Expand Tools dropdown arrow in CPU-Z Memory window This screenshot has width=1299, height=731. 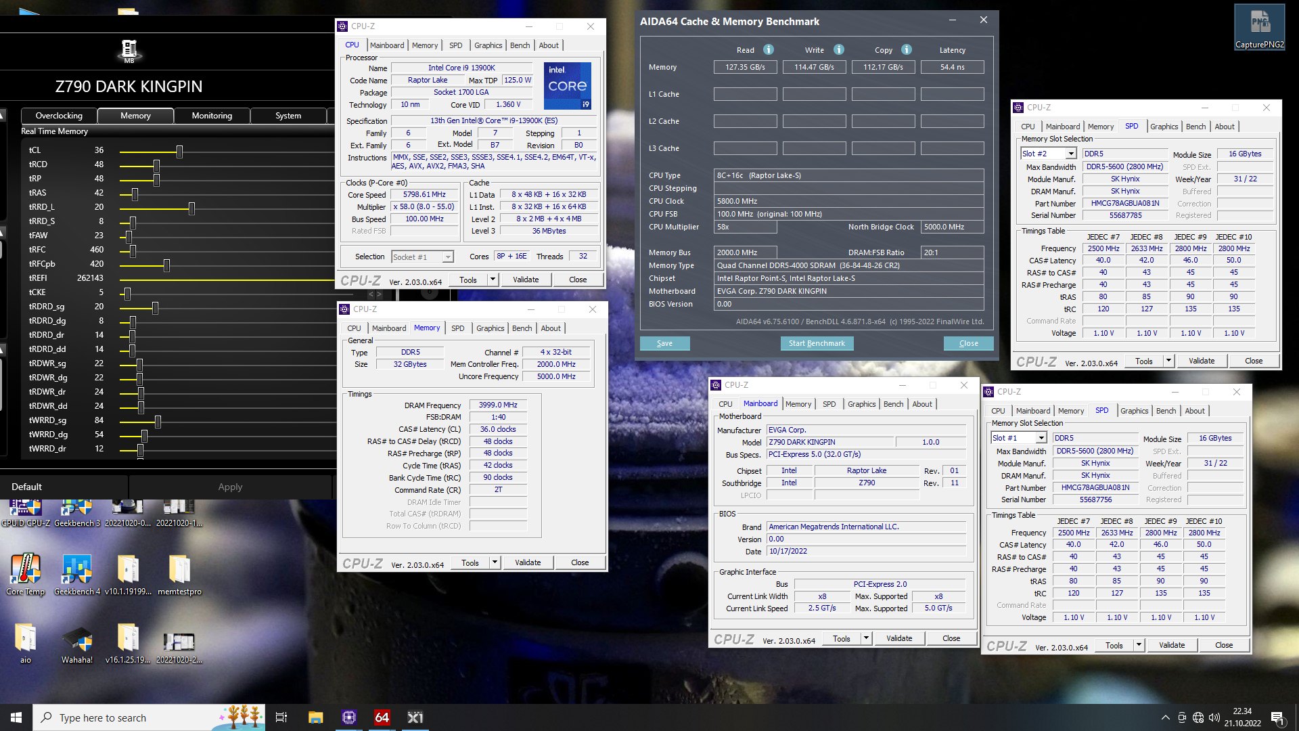495,562
